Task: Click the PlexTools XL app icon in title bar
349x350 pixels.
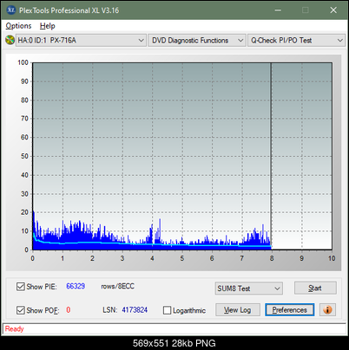Action: 11,10
